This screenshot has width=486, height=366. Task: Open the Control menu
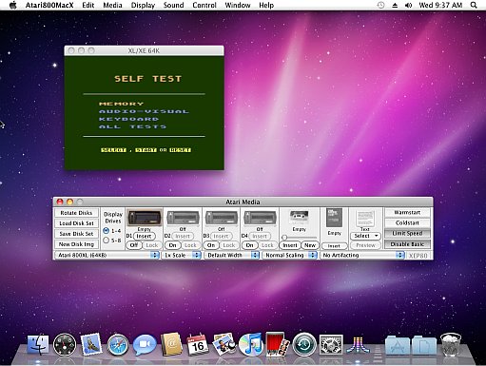click(x=204, y=5)
